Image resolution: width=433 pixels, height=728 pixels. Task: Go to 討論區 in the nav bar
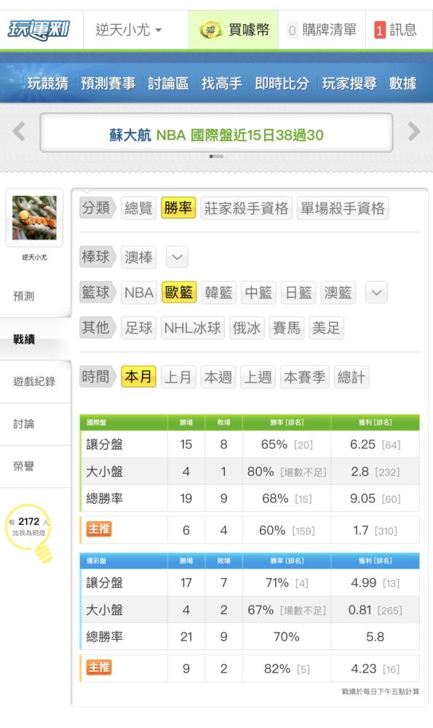coord(168,84)
